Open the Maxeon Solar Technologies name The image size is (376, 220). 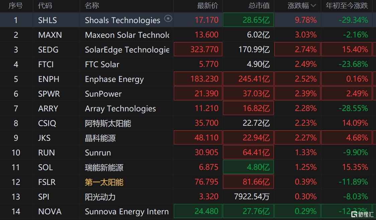pos(127,35)
